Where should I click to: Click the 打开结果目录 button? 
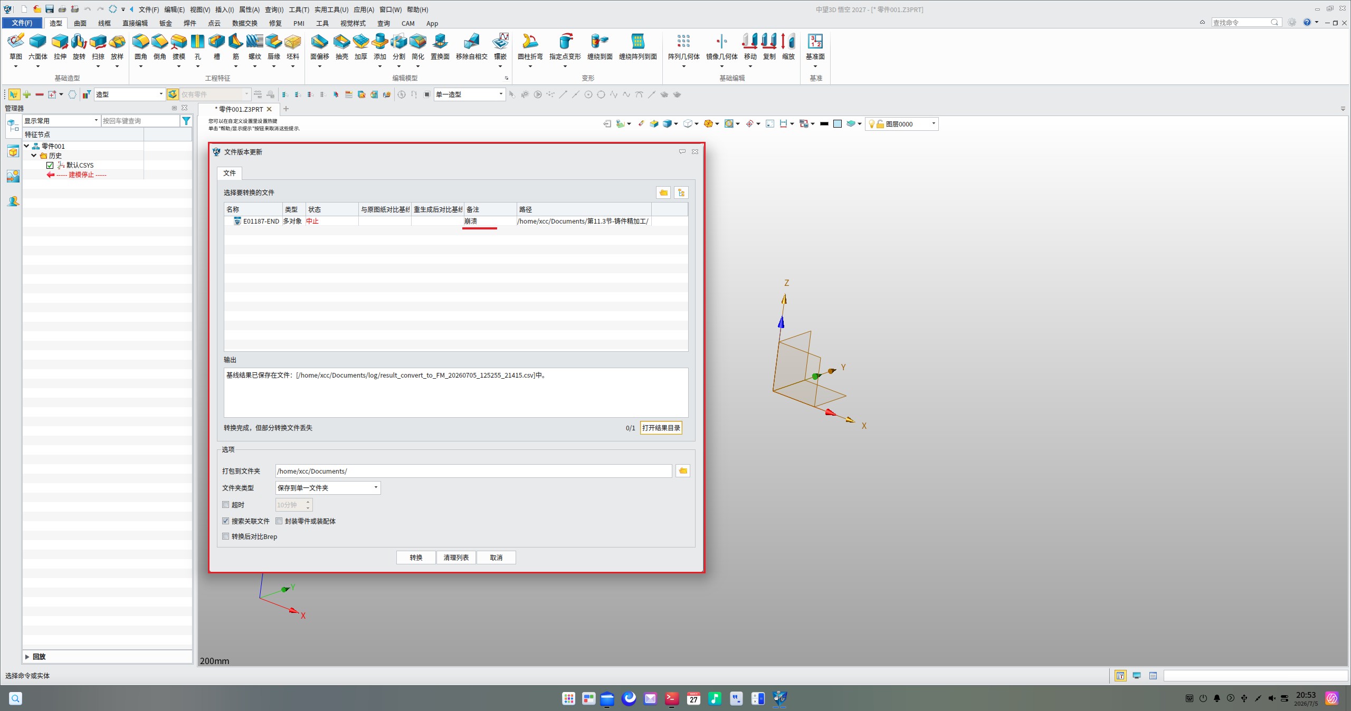pyautogui.click(x=661, y=428)
